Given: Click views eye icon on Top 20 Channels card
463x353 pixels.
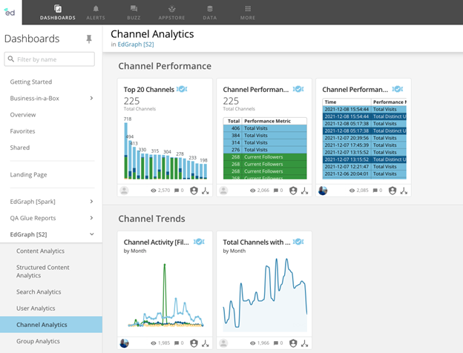Looking at the screenshot, I should coord(154,191).
